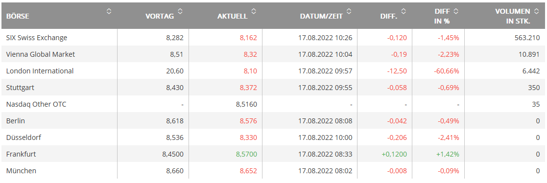The height and width of the screenshot is (183, 547).
Task: Open the SIX Swiss Exchange row
Action: point(273,37)
